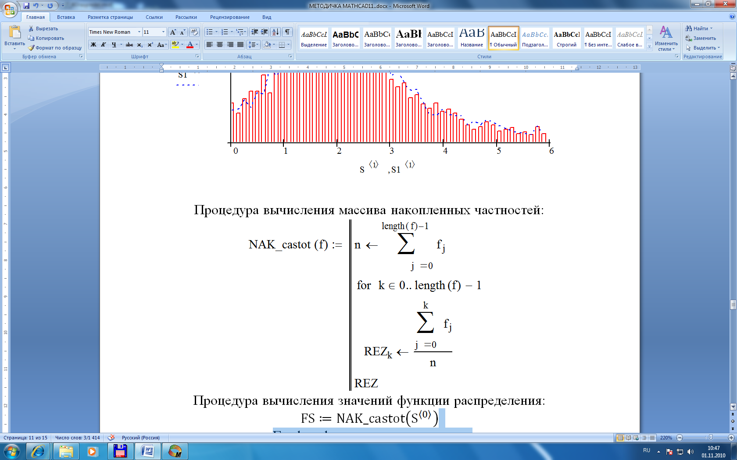
Task: Click the Find (Найти) binoculars button
Action: (x=699, y=28)
